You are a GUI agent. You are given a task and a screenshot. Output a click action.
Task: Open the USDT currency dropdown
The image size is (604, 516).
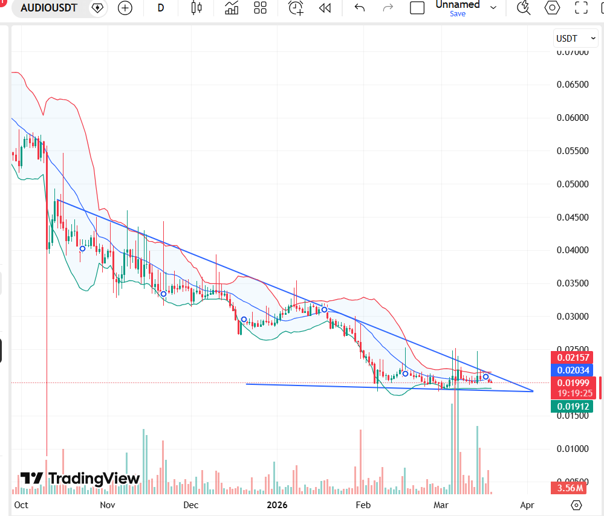[x=575, y=37]
